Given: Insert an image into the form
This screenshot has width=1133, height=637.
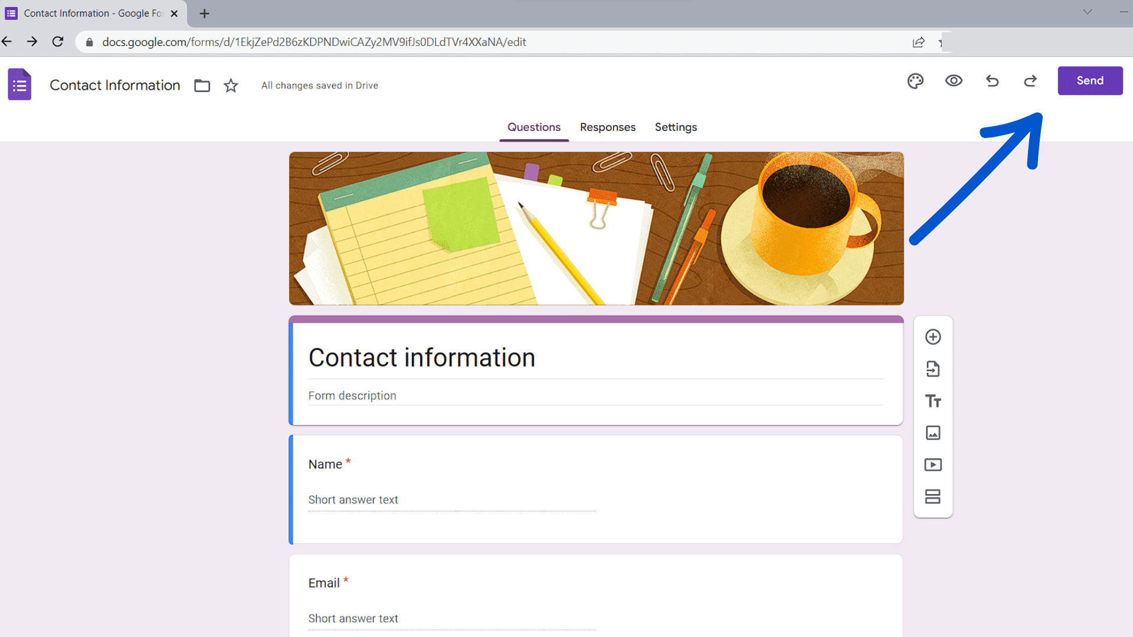Looking at the screenshot, I should click(x=933, y=432).
